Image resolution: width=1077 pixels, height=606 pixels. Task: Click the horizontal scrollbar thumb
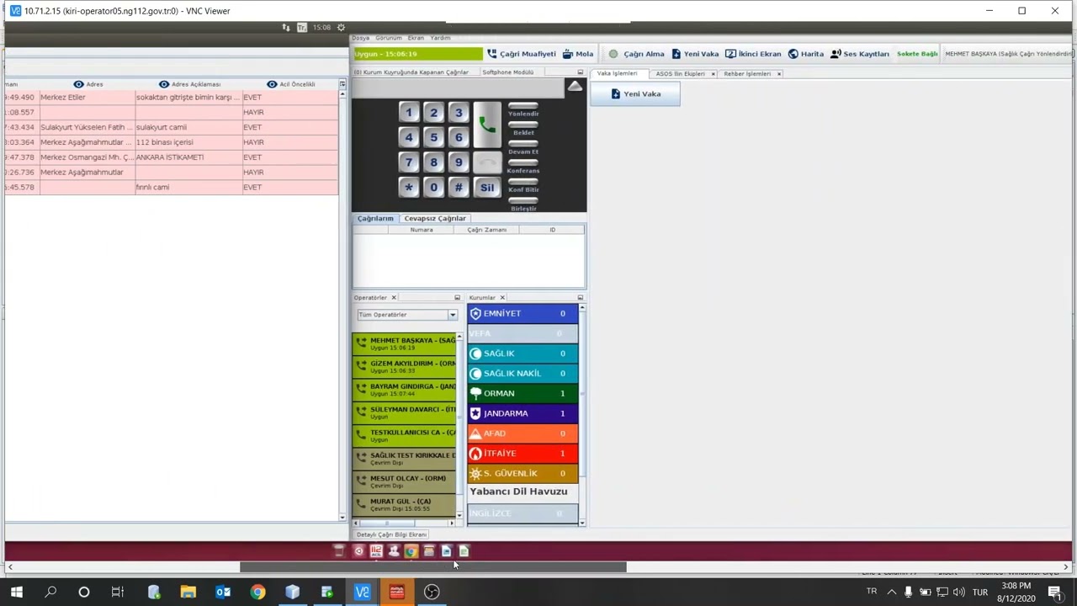click(432, 567)
